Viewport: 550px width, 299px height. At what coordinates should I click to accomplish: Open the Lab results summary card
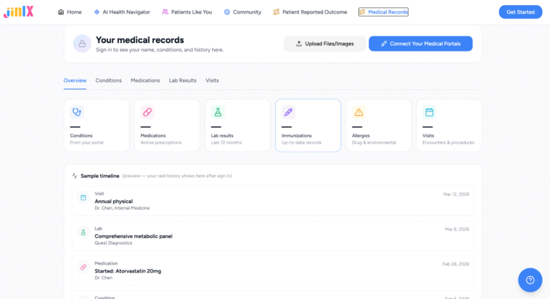click(x=238, y=125)
